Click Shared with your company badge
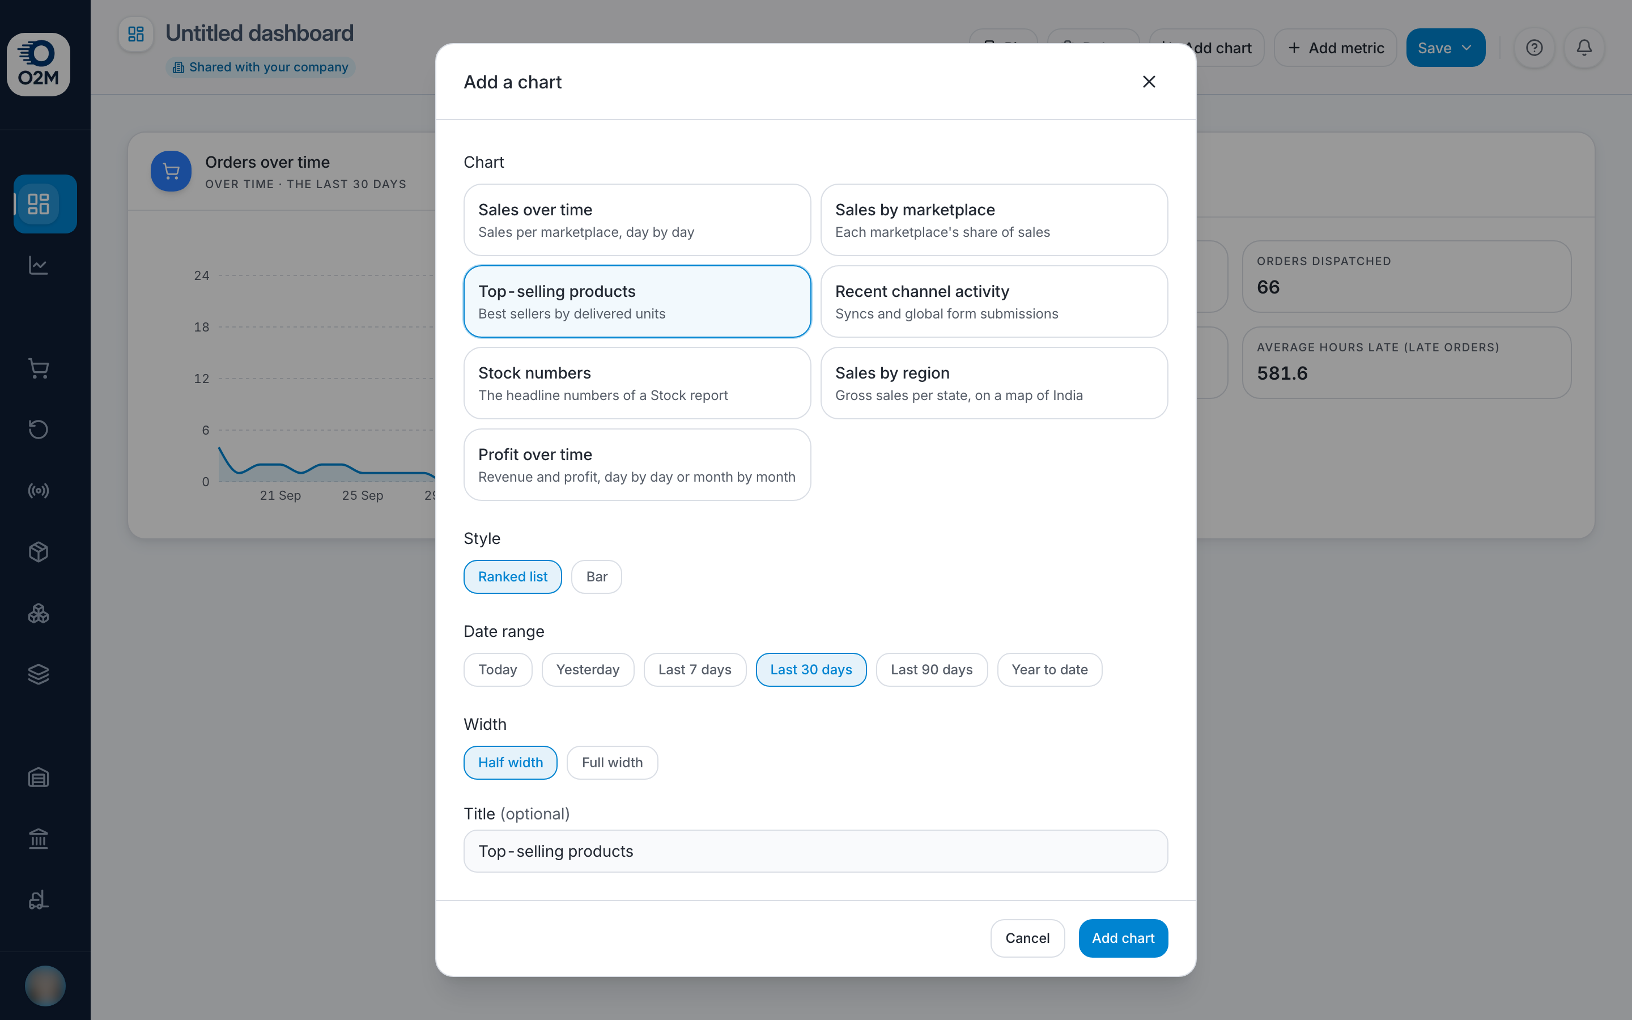Screen dimensions: 1632x1020 (261, 67)
